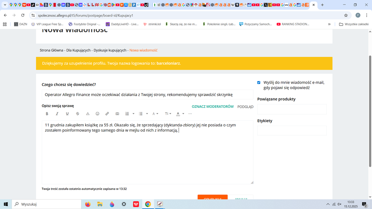Expand bullet list style options

coord(147,114)
